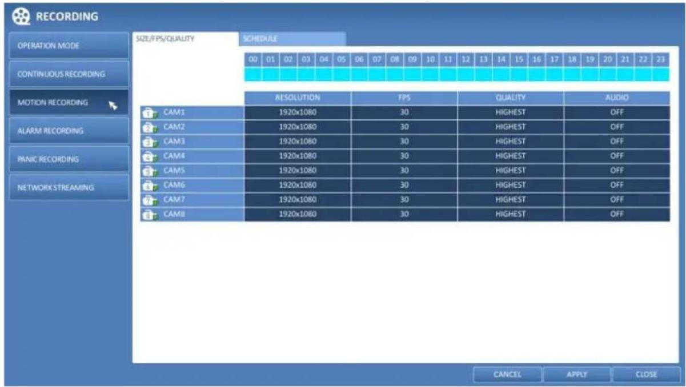Open CAM4 quality HIGHEST dropdown

point(510,156)
